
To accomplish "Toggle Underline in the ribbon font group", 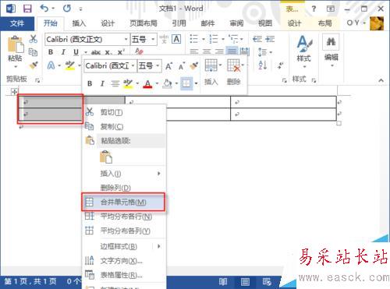I will click(76, 52).
